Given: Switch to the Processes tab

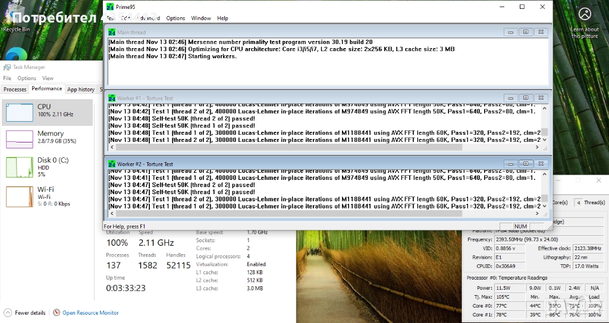Looking at the screenshot, I should click(x=15, y=90).
